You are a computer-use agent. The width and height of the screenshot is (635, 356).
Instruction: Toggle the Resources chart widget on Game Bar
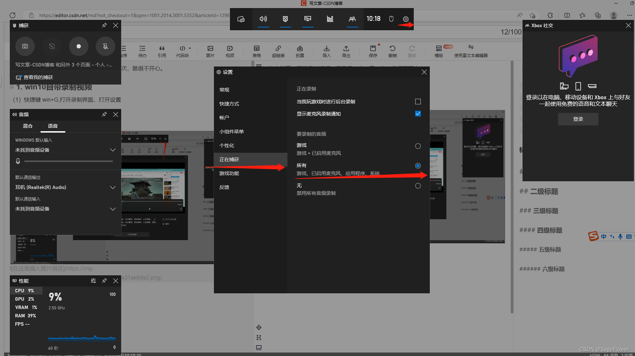[x=330, y=19]
